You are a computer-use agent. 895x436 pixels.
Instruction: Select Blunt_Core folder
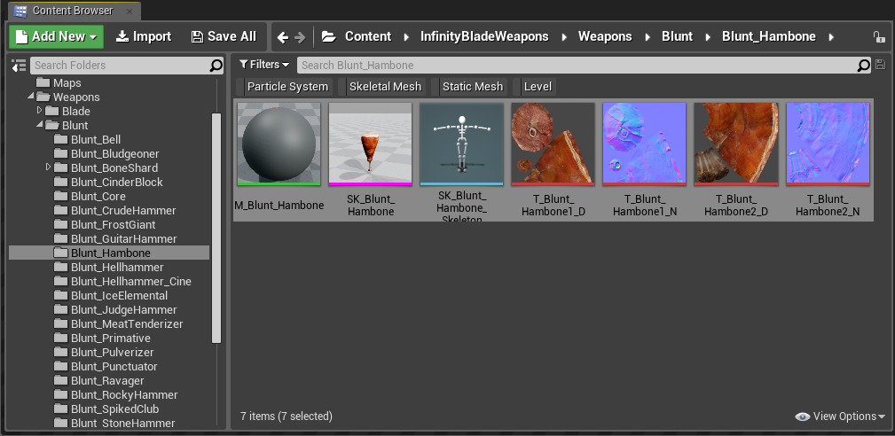tap(90, 197)
